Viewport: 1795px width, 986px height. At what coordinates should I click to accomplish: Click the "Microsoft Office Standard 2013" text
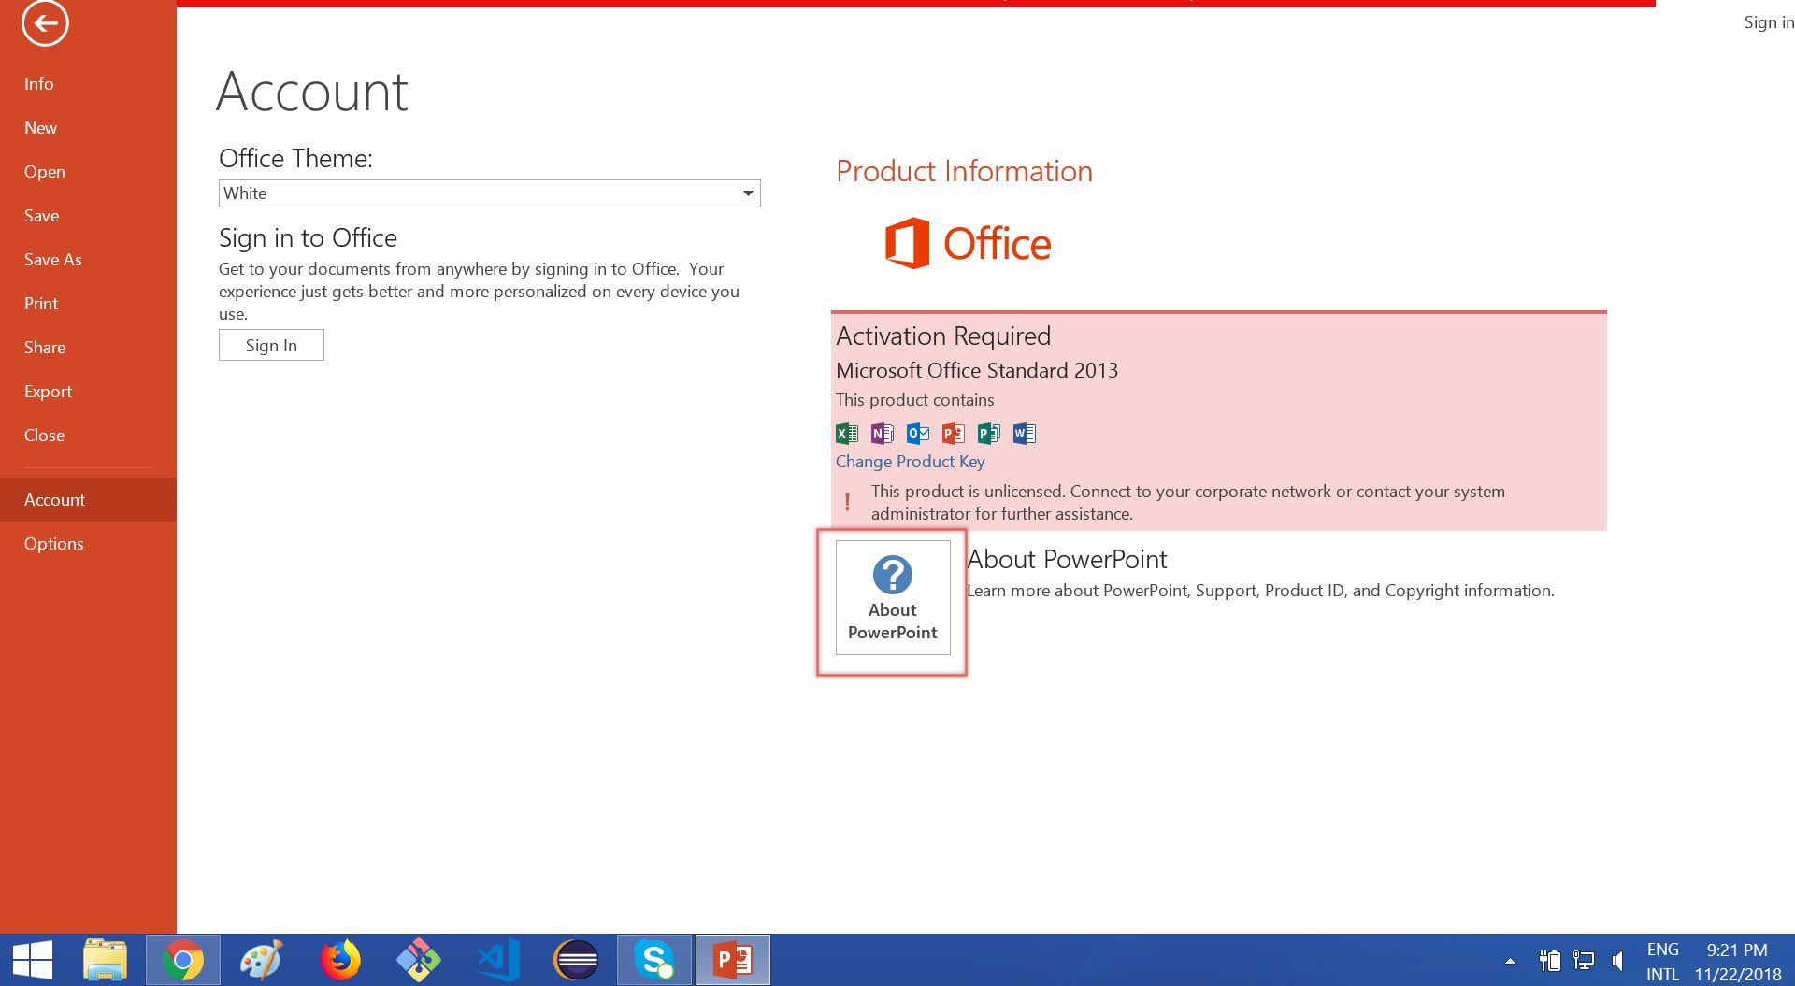[x=977, y=371]
